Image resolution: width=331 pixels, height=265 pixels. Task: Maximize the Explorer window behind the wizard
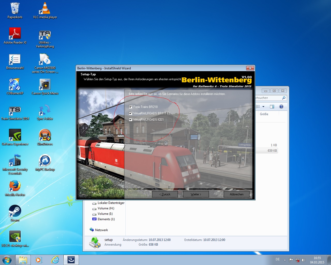click(x=274, y=91)
